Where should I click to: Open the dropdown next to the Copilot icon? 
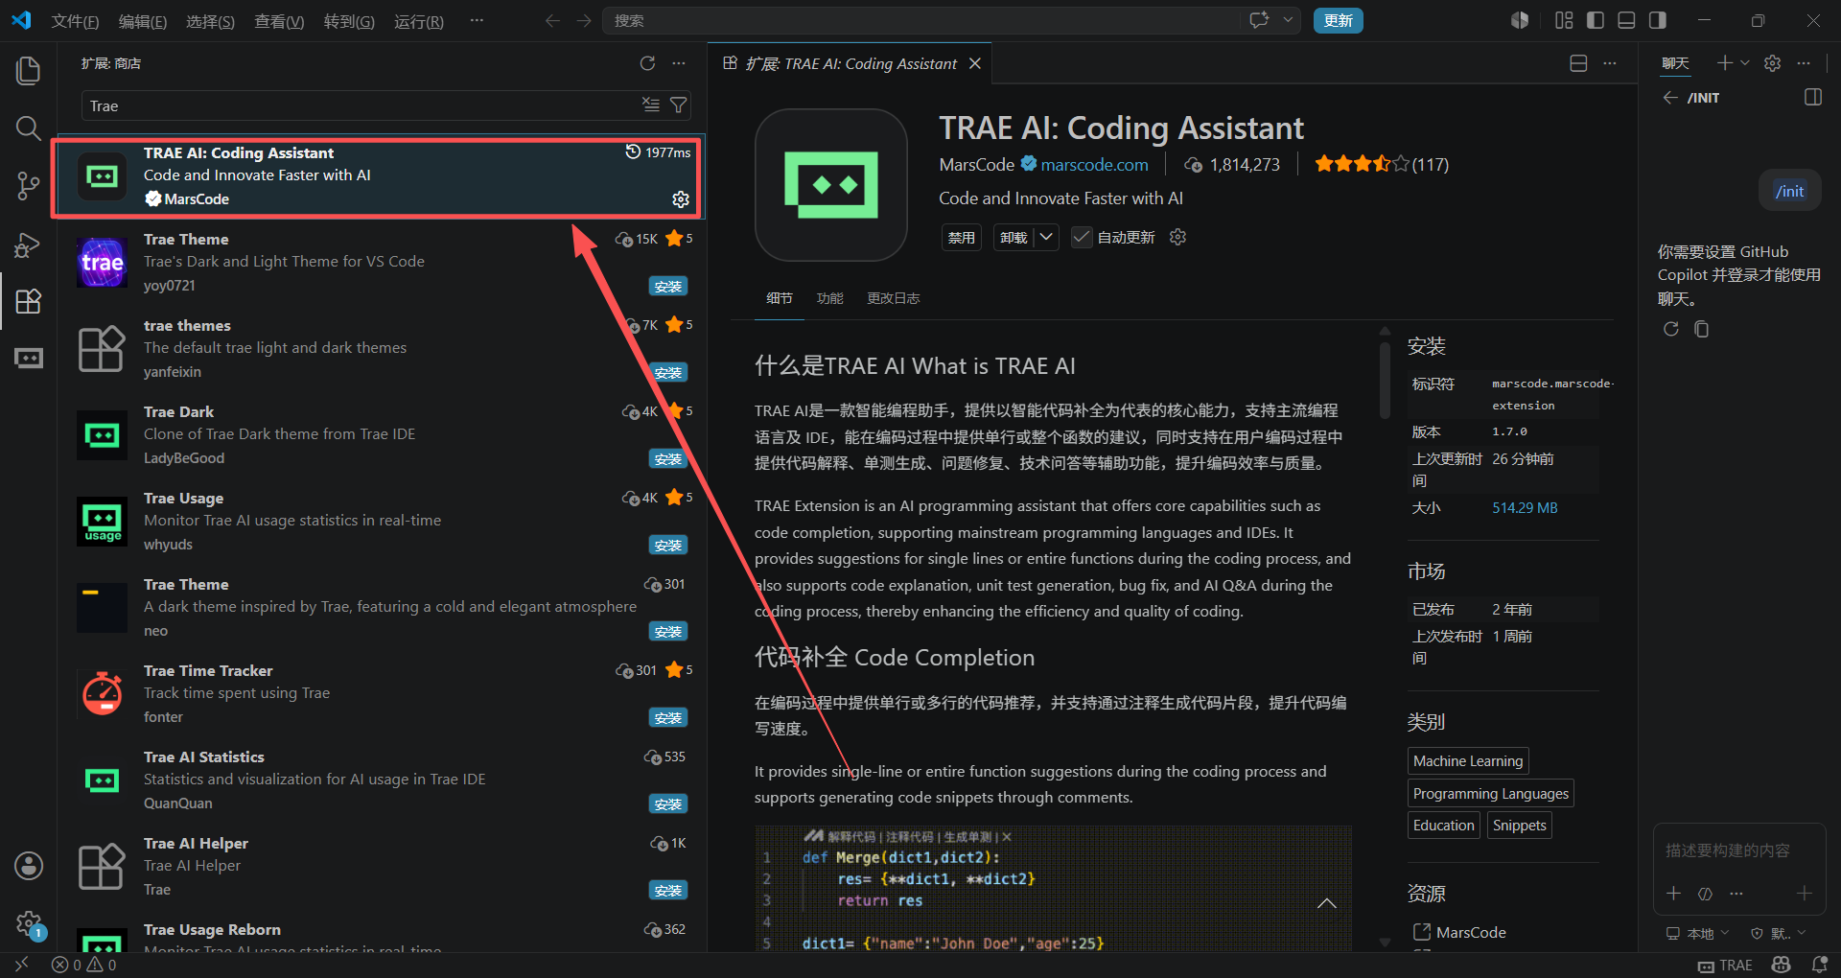[x=1288, y=20]
